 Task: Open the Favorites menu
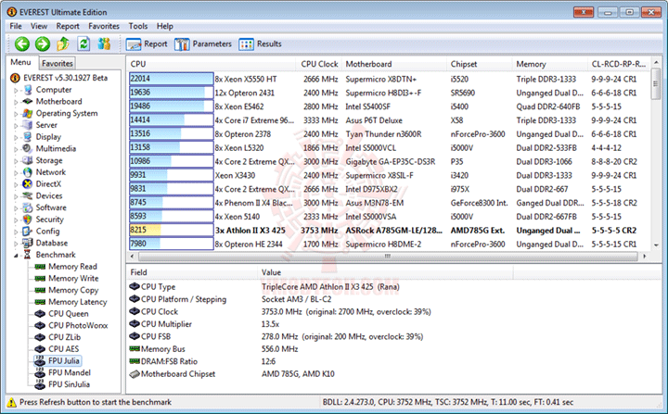(104, 26)
